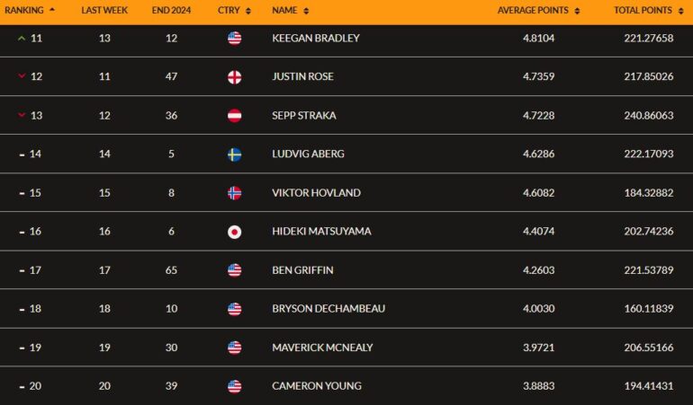
Task: Click the Norway flag beside Viktor Hovland
Action: (x=235, y=193)
